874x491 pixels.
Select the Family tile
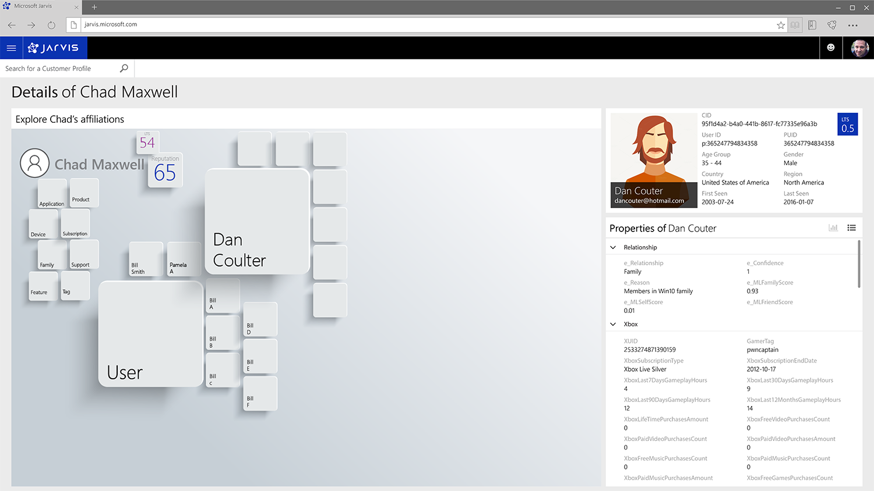pyautogui.click(x=52, y=255)
